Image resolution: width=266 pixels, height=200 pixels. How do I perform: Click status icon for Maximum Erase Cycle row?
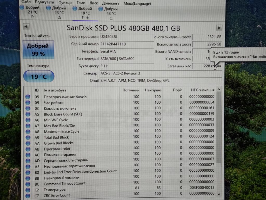28,132
